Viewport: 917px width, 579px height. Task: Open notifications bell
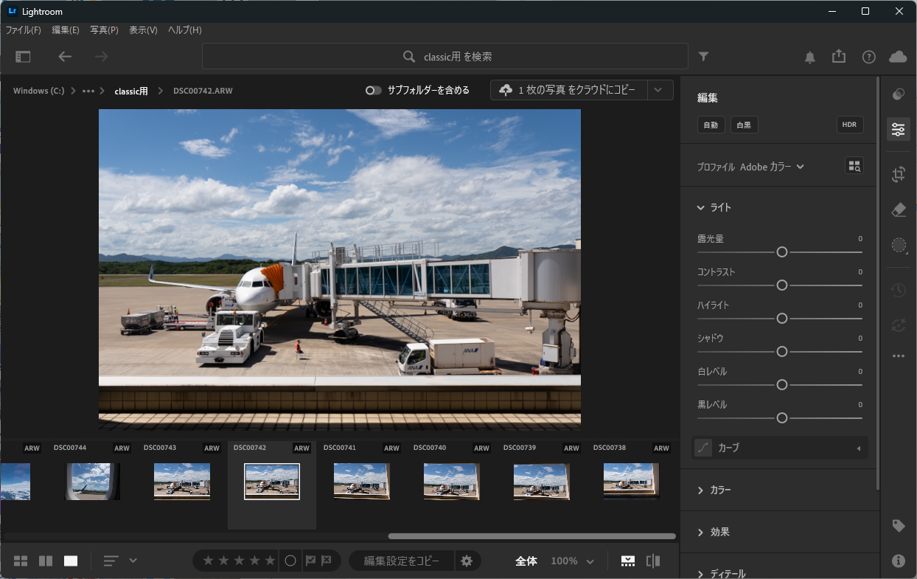point(810,58)
